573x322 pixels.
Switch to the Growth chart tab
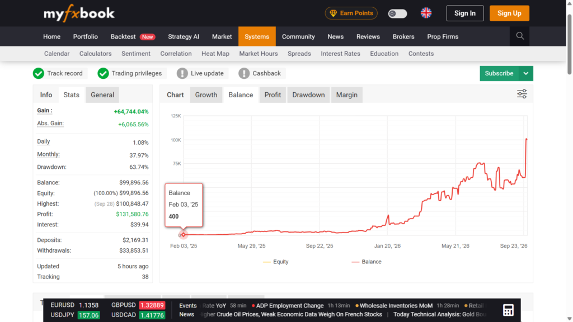pos(206,95)
